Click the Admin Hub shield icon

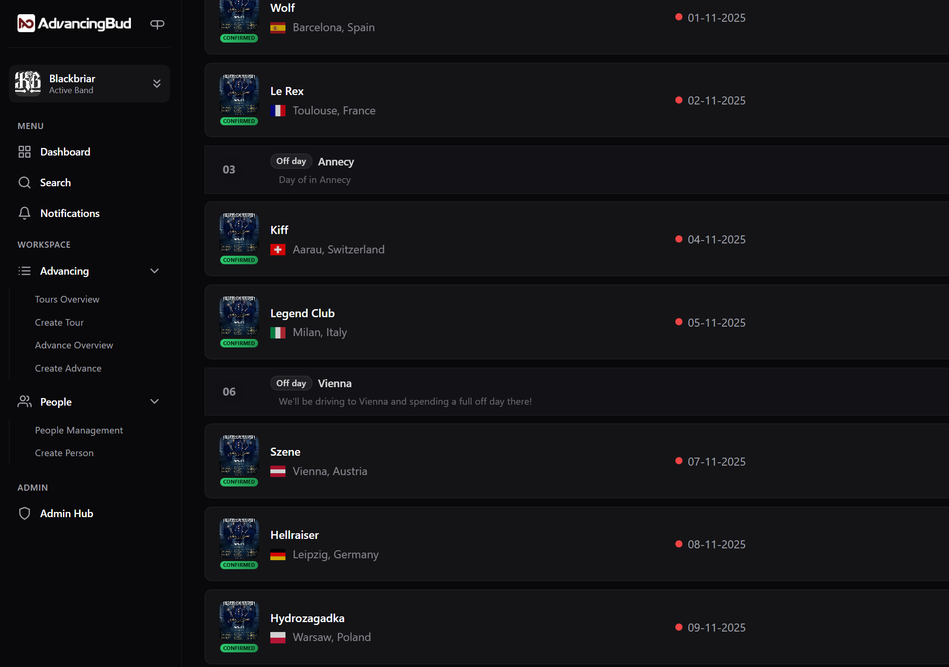click(25, 513)
